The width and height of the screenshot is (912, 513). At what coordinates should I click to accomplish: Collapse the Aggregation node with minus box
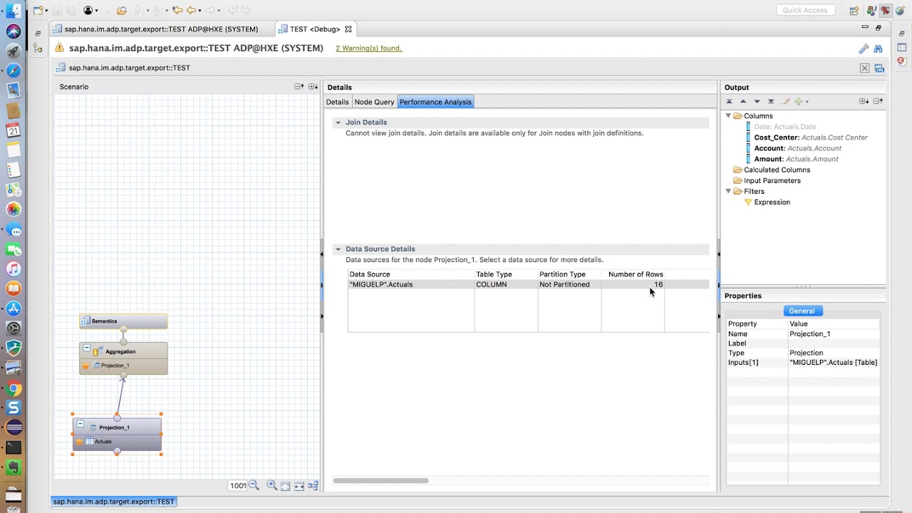click(x=86, y=348)
